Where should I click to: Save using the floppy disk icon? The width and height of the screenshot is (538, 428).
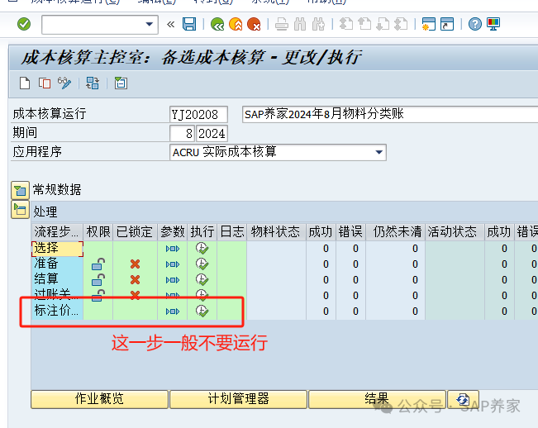click(x=189, y=24)
